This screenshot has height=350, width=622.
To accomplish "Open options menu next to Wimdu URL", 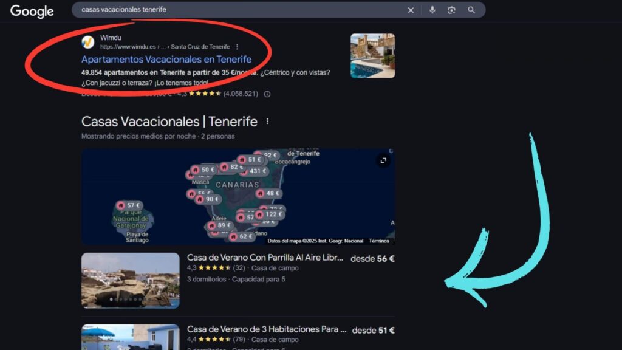I will 238,47.
